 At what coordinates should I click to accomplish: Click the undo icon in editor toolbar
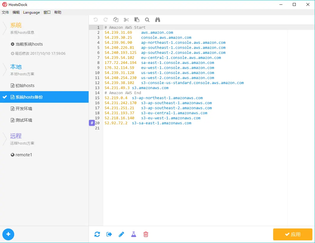96,20
